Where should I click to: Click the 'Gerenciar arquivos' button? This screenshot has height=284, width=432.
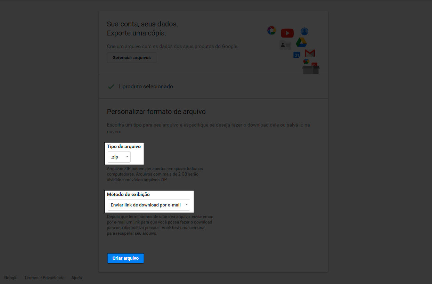click(x=132, y=58)
